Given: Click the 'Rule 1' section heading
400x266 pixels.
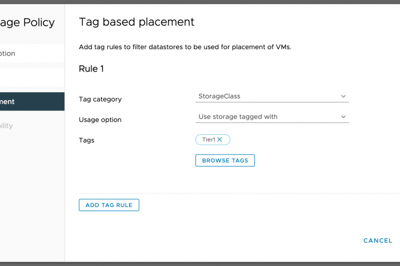Looking at the screenshot, I should click(91, 69).
